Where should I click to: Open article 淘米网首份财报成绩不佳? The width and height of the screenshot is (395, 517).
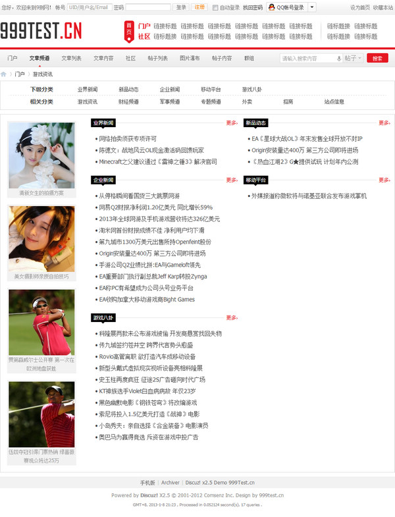[151, 231]
